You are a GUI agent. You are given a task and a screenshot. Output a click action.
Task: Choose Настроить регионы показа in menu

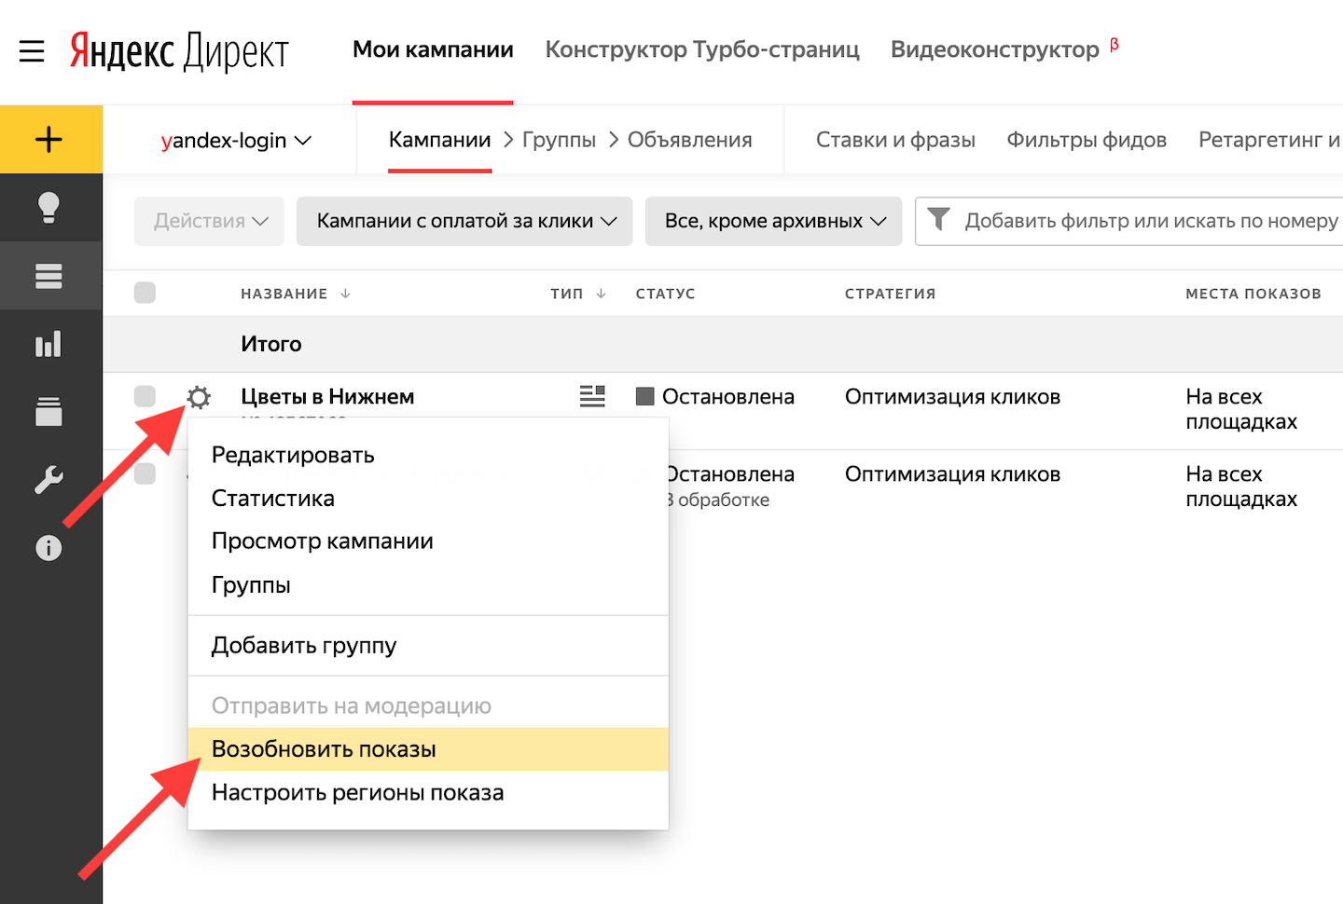tap(428, 792)
